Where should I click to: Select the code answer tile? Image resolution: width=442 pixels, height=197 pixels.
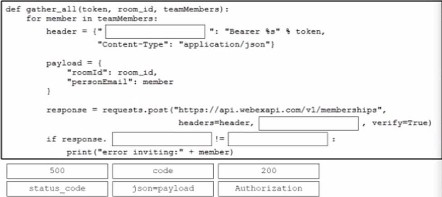click(162, 171)
